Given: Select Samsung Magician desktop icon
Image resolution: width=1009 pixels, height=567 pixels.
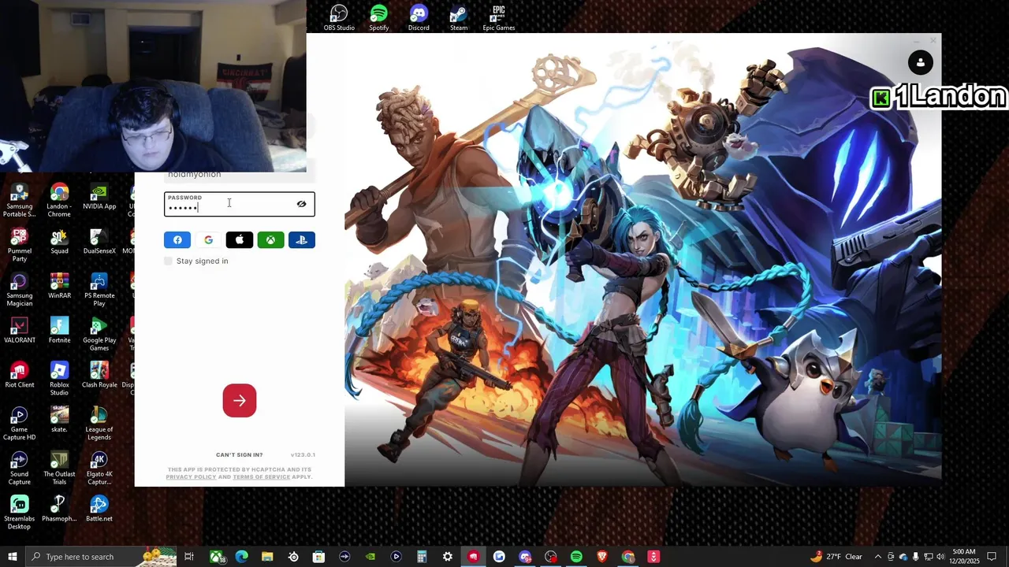Looking at the screenshot, I should pos(20,291).
